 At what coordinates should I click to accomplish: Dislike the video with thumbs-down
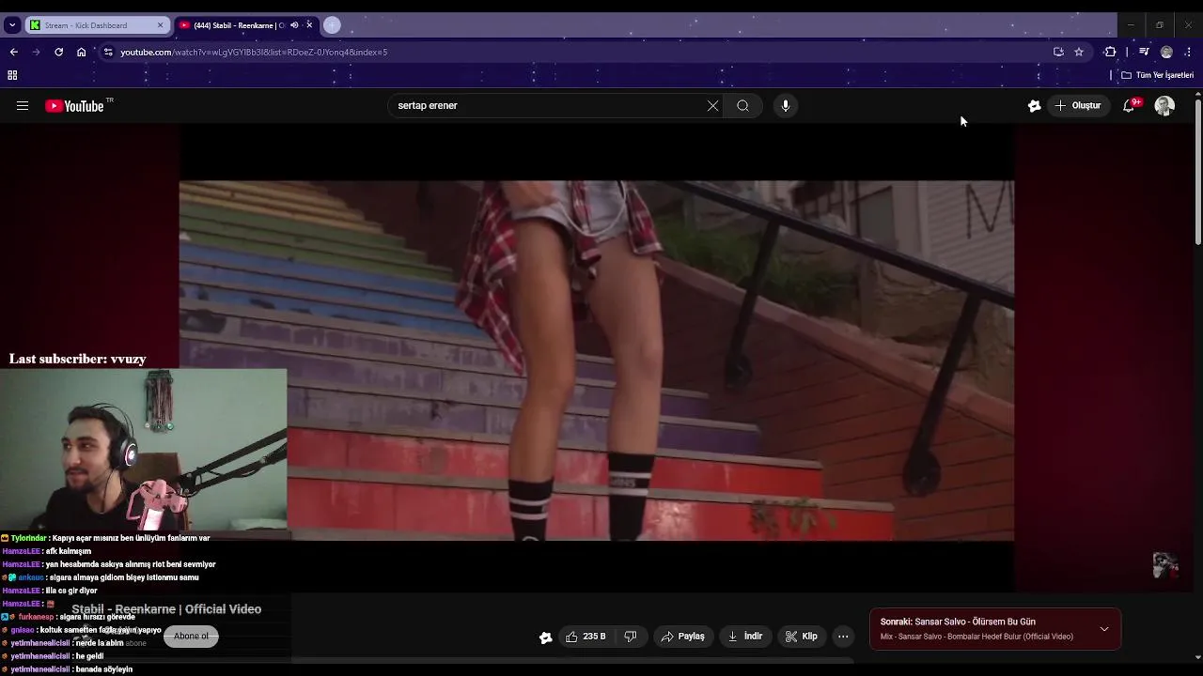coord(631,637)
